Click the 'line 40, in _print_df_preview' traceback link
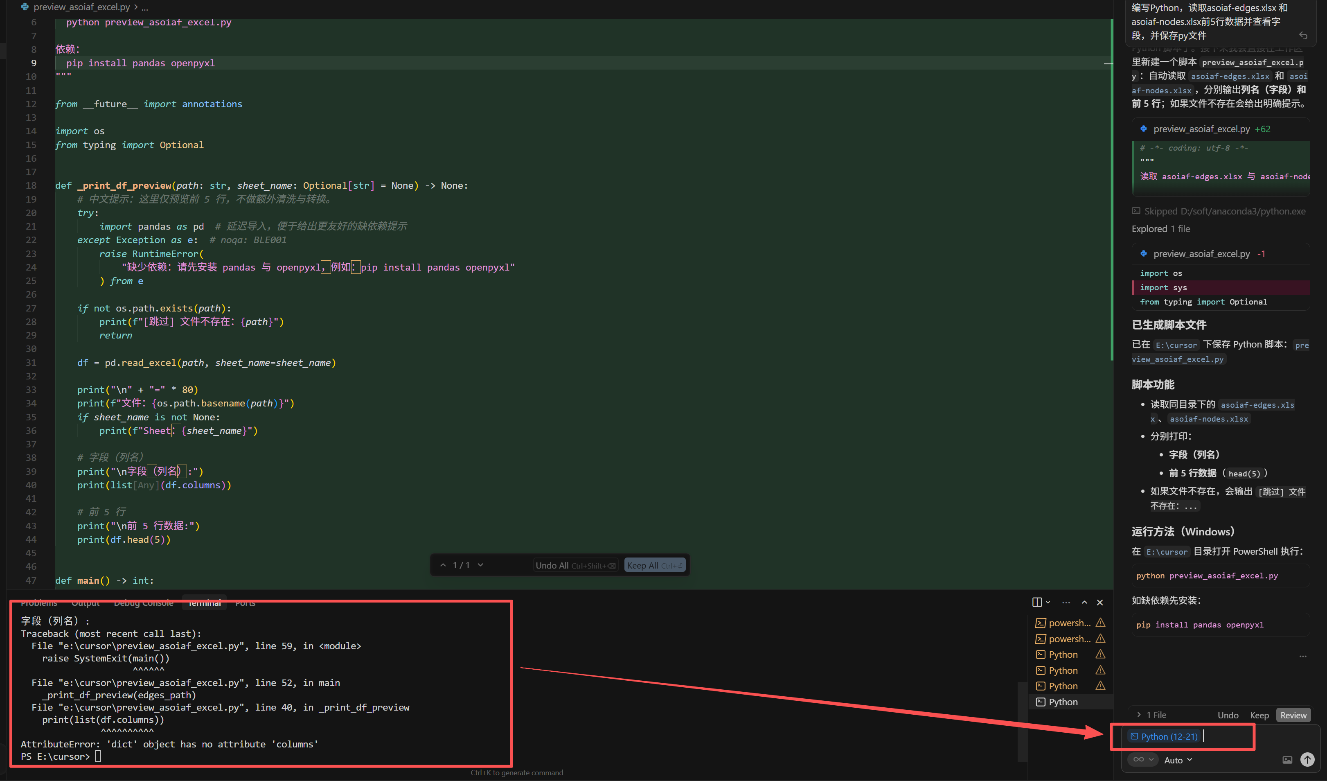Image resolution: width=1327 pixels, height=781 pixels. point(220,707)
